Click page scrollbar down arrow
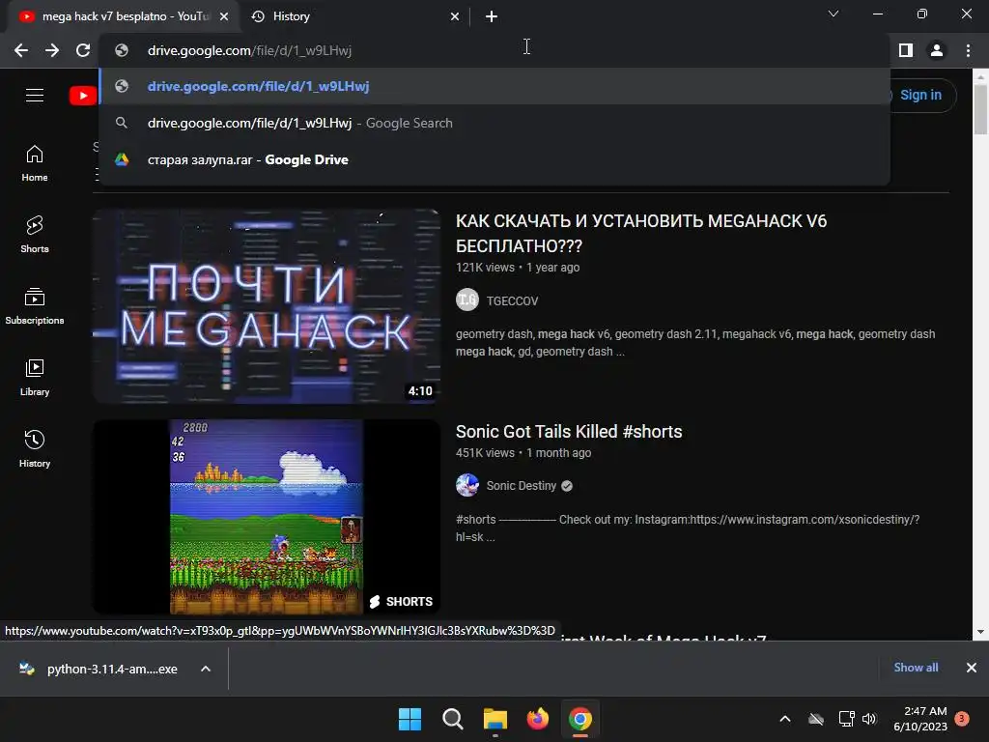989x742 pixels. click(981, 632)
